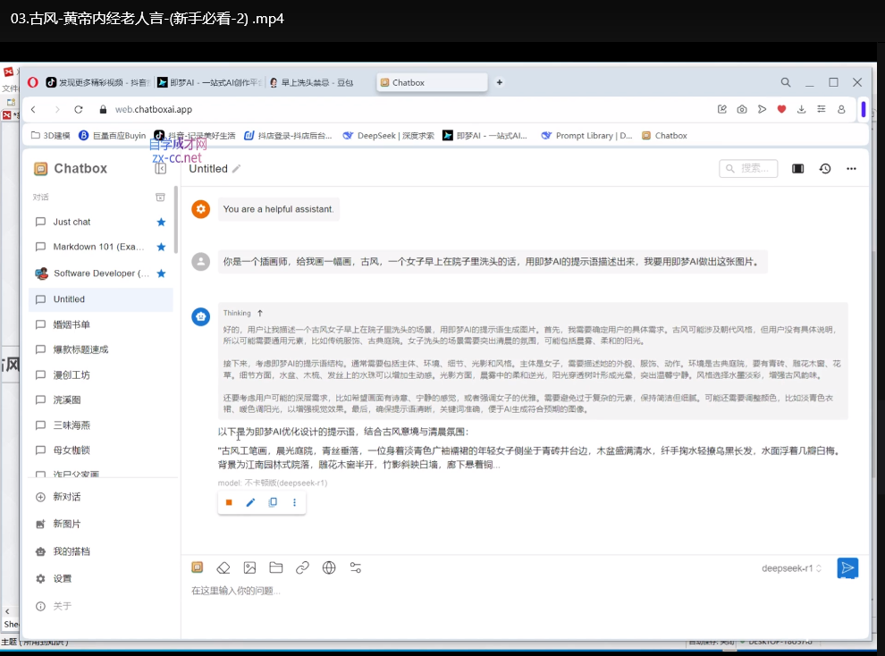Screen dimensions: 885x656
Task: Attach a file with folder icon
Action: pyautogui.click(x=276, y=568)
